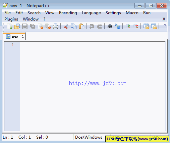The height and width of the screenshot is (143, 170).
Task: Open the Macro menu
Action: [132, 13]
